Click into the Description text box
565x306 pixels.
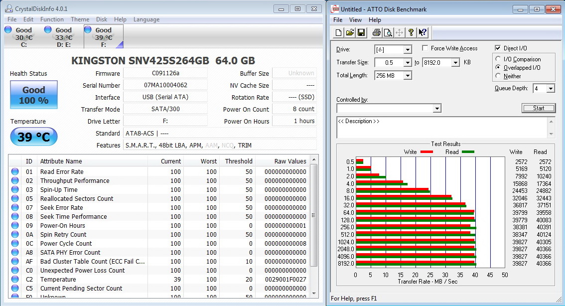pyautogui.click(x=442, y=127)
